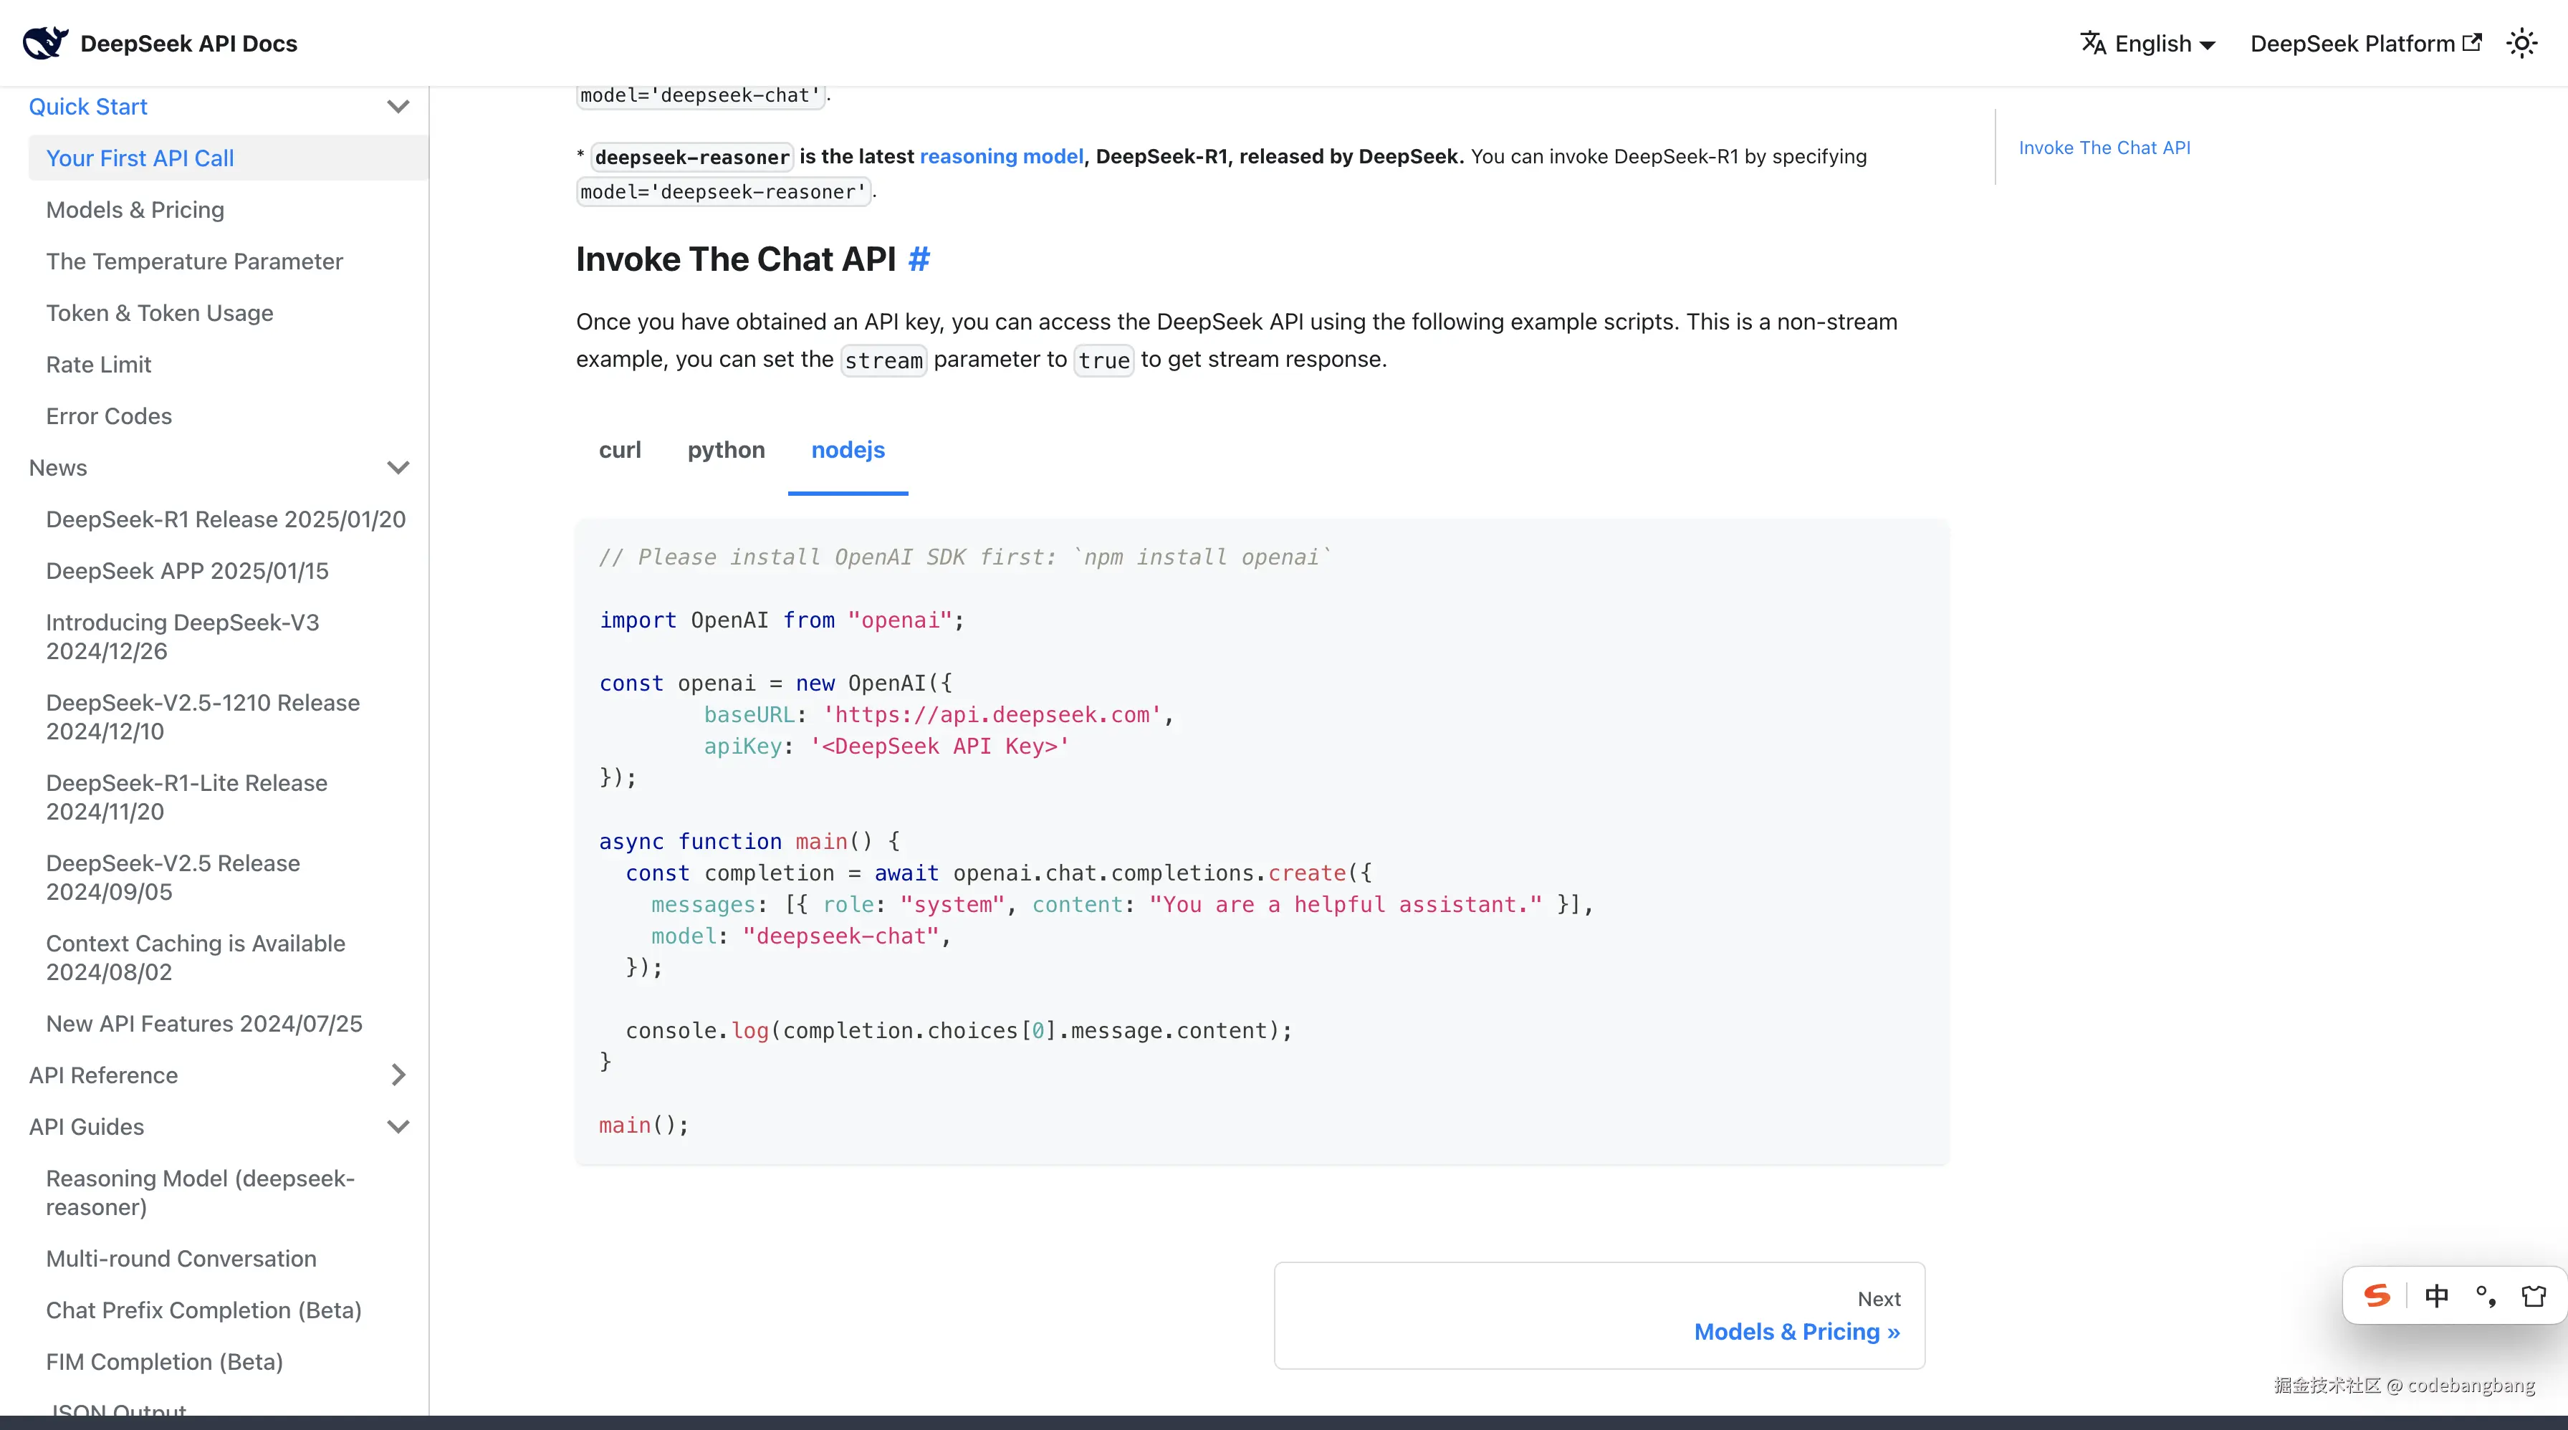The height and width of the screenshot is (1430, 2568).
Task: Expand the API Reference section chevron
Action: (398, 1075)
